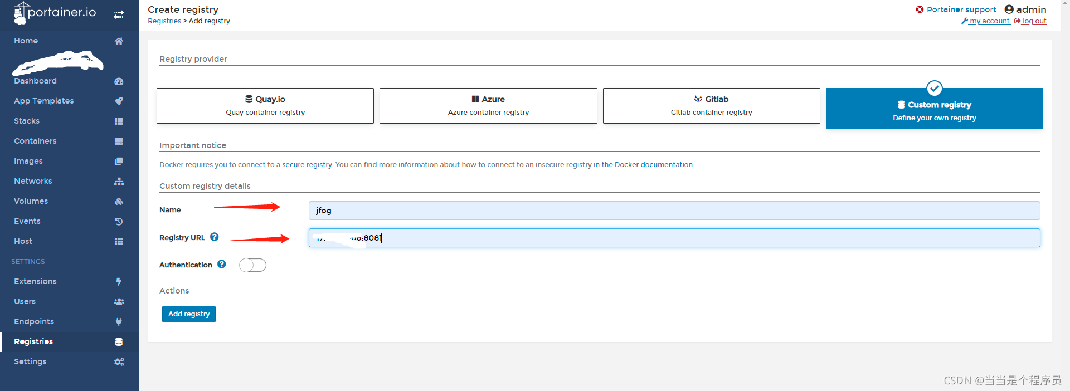Click the wrench icon beside my account
1070x391 pixels.
[x=965, y=21]
